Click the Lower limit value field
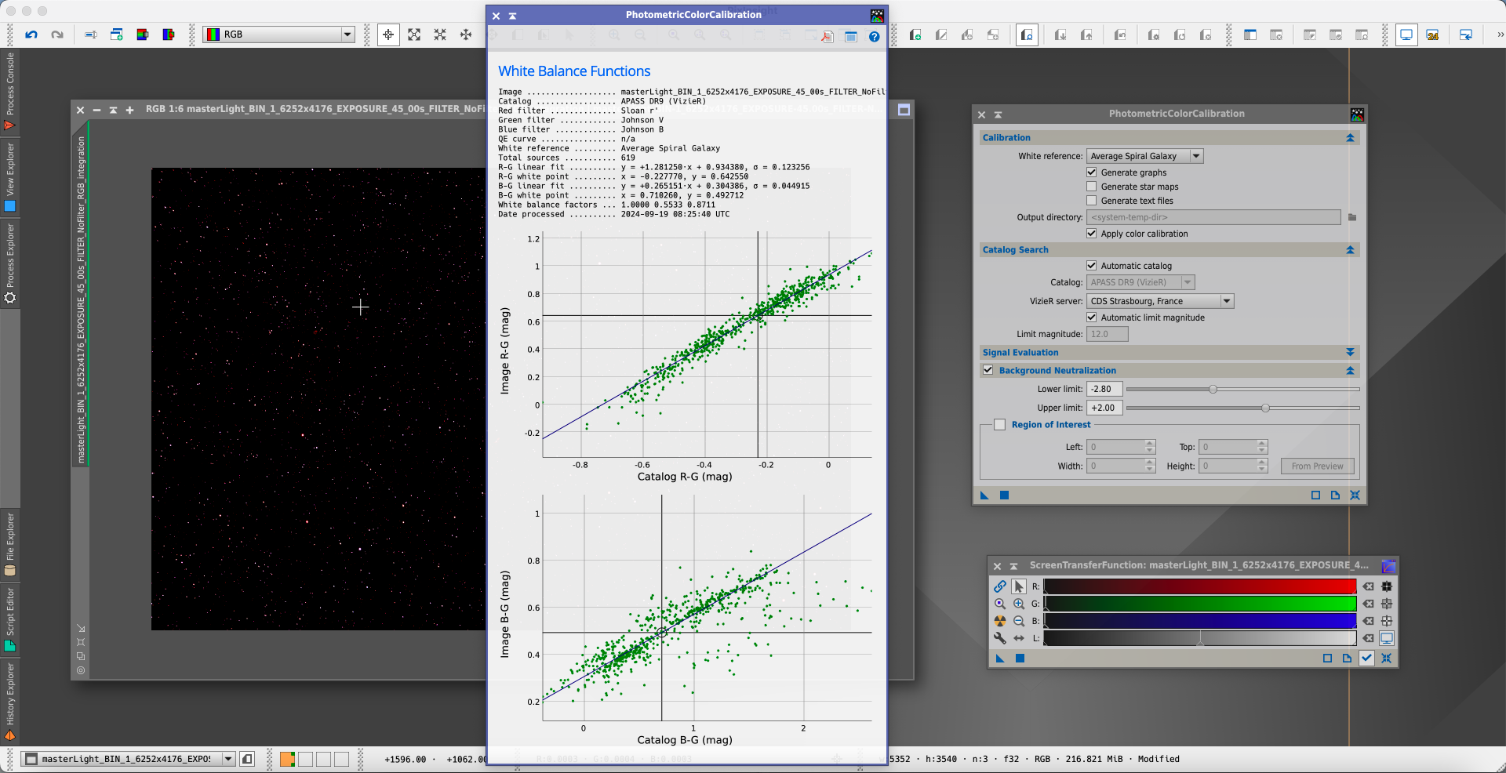The height and width of the screenshot is (773, 1506). pos(1105,389)
